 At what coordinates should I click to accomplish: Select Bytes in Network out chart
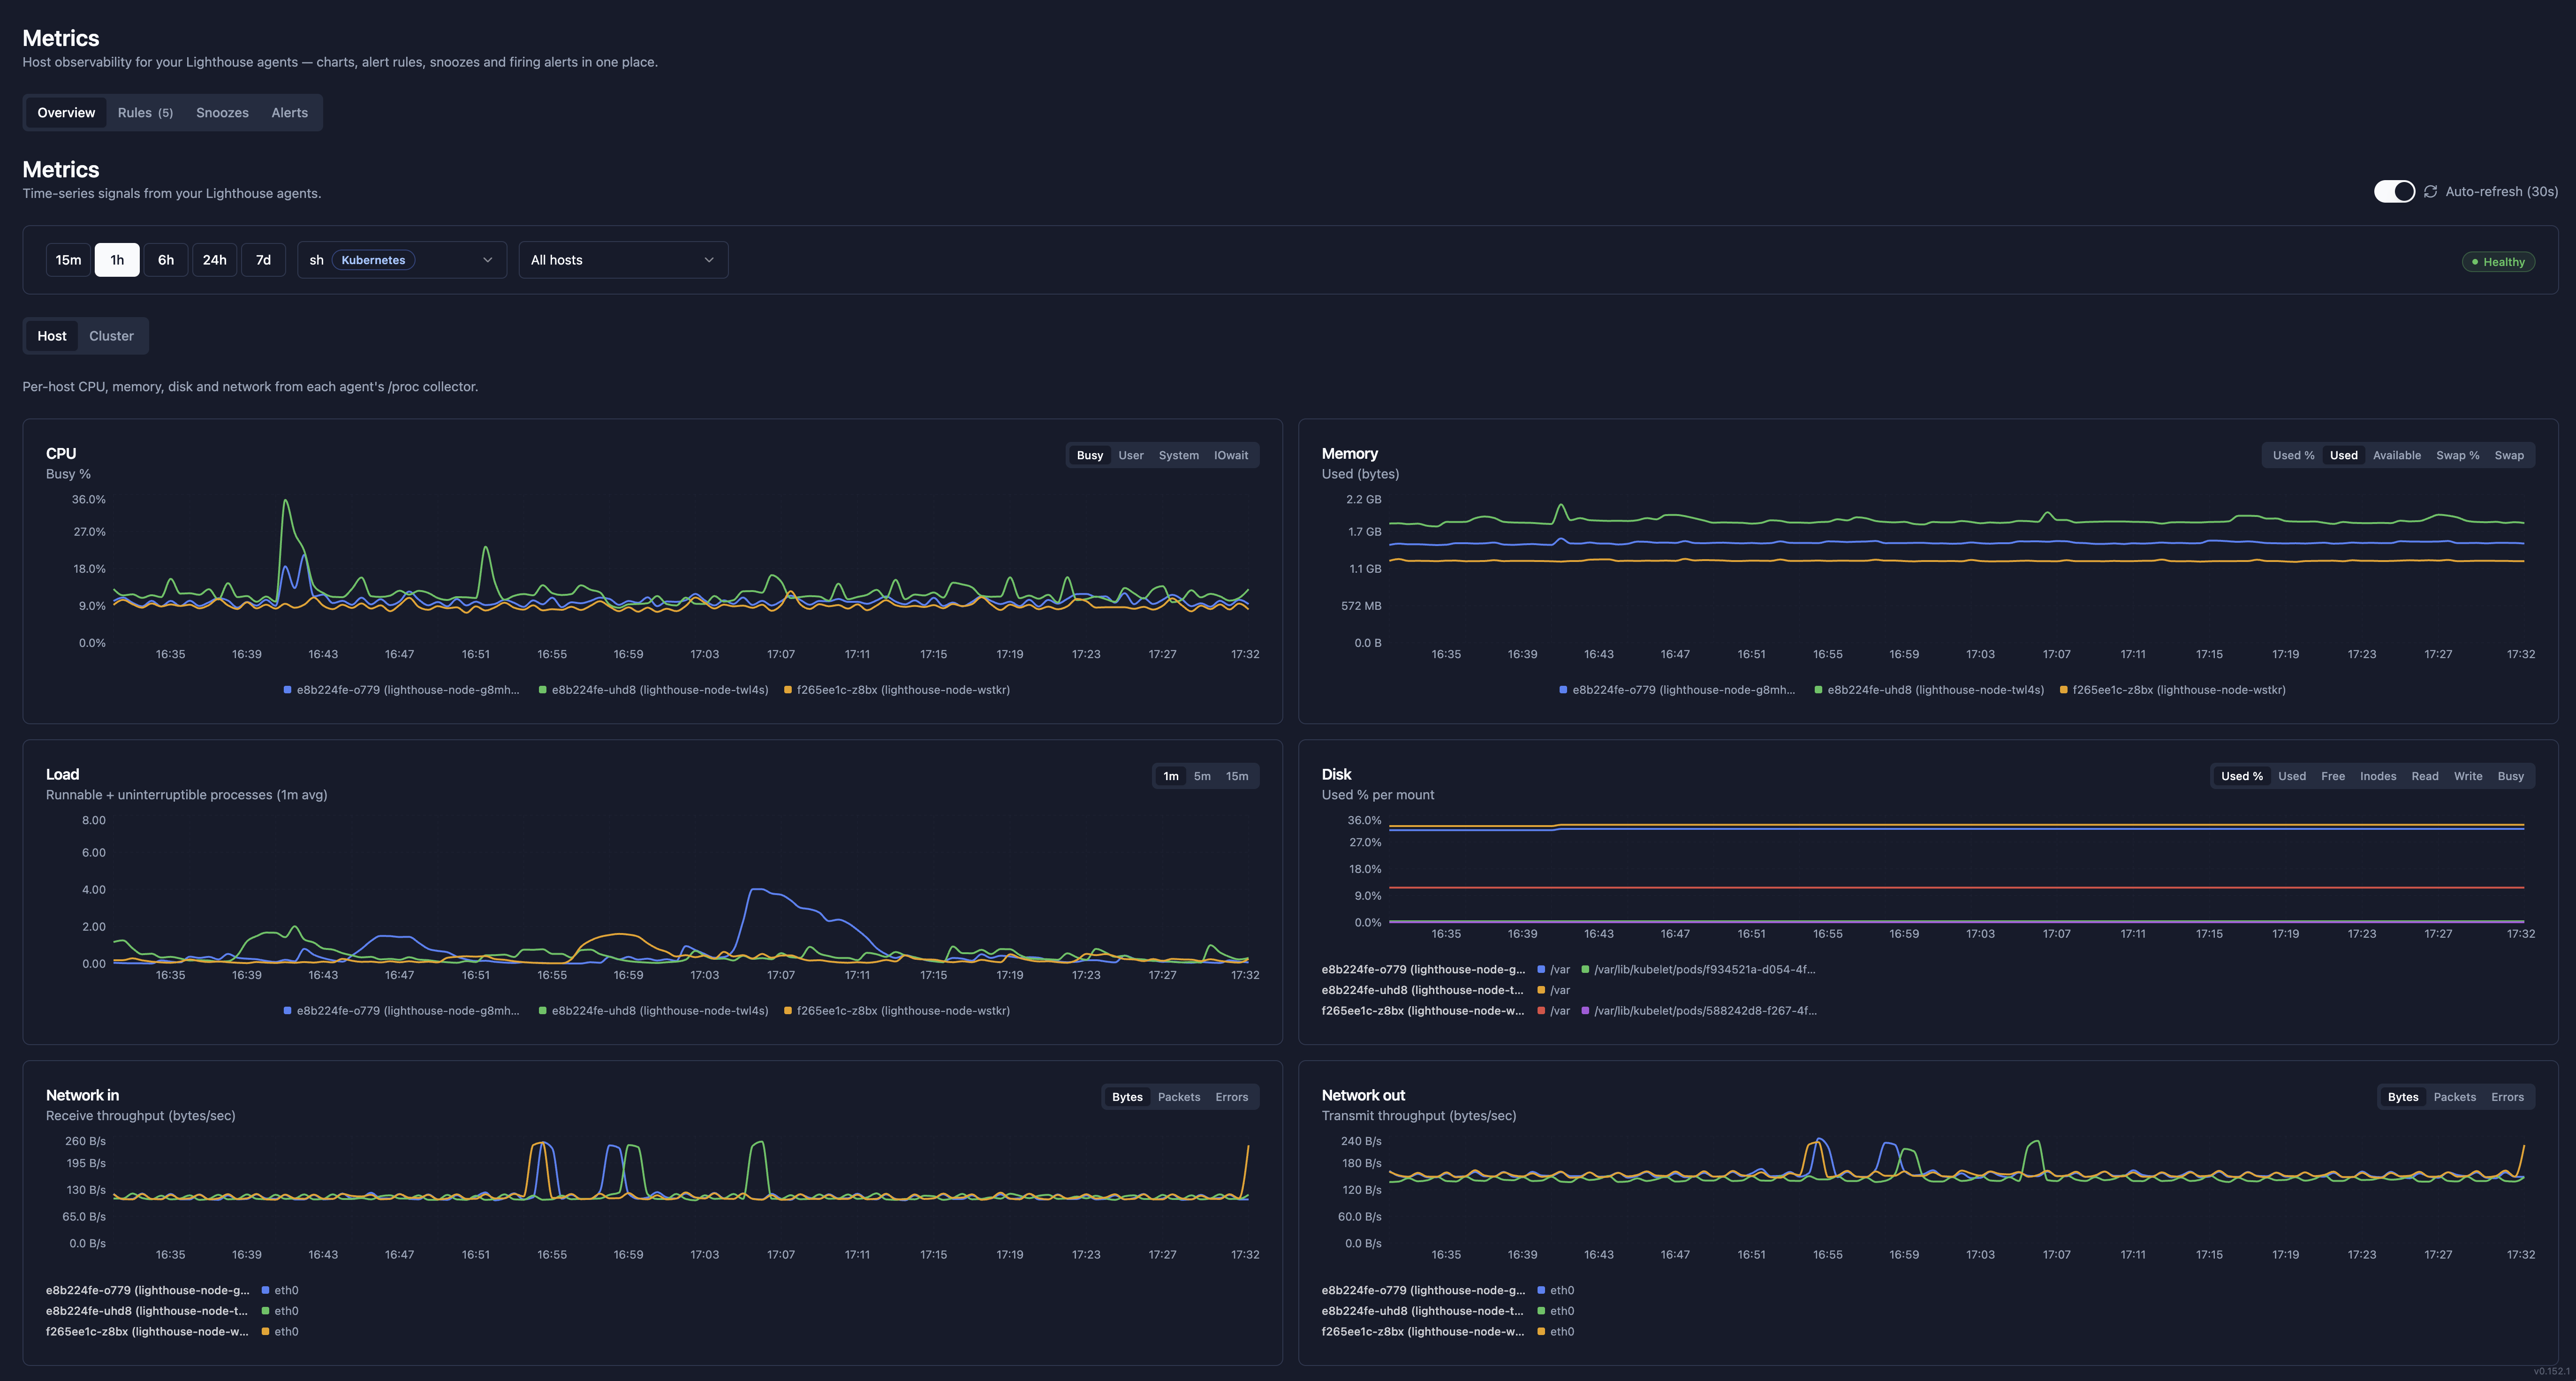(2403, 1097)
